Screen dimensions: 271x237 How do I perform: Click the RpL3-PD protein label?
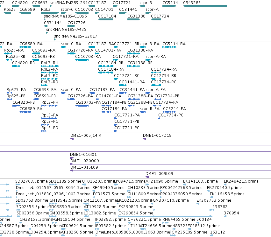tap(50, 128)
